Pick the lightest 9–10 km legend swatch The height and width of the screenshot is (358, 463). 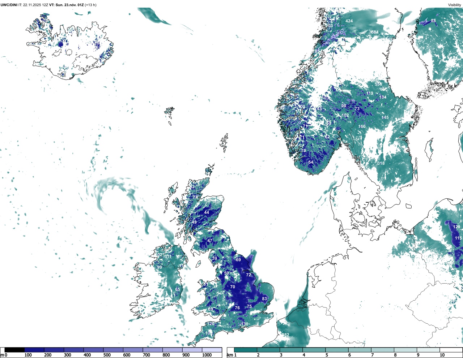pos(429,350)
